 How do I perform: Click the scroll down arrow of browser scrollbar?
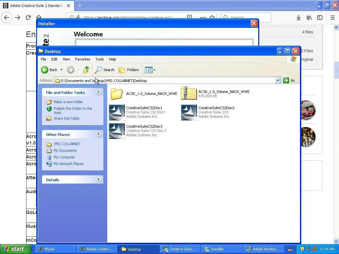(336, 241)
